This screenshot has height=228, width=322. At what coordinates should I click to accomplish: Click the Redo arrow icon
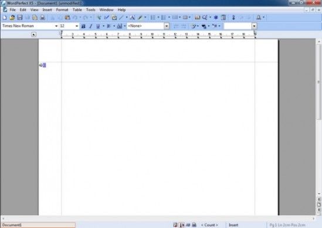(86, 18)
